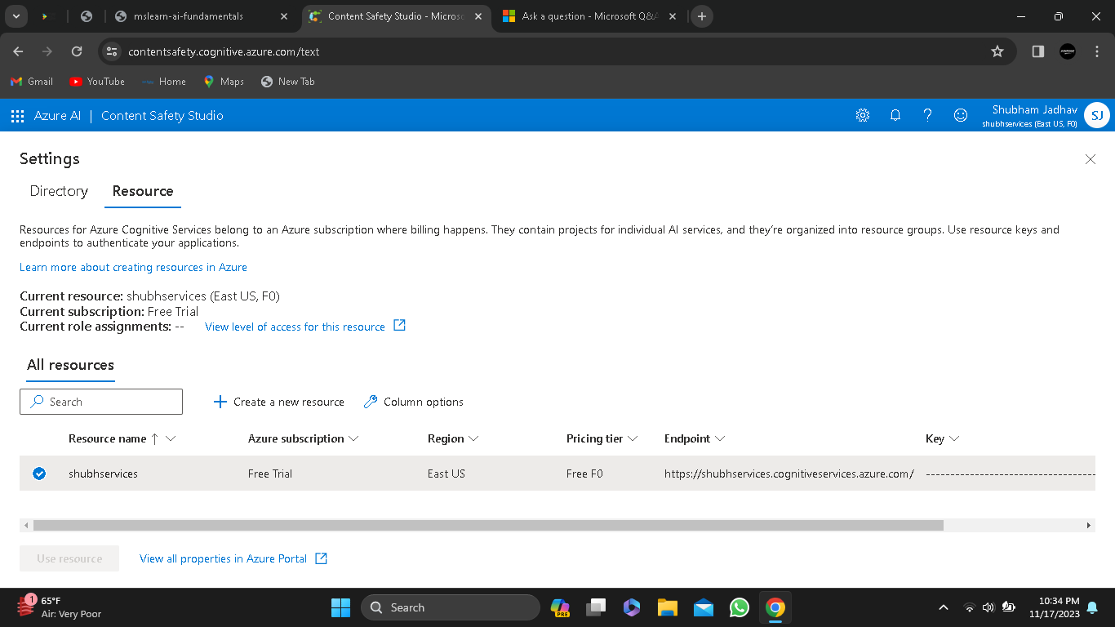The width and height of the screenshot is (1115, 627).
Task: Toggle shubhservices row selection circle
Action: 39,474
